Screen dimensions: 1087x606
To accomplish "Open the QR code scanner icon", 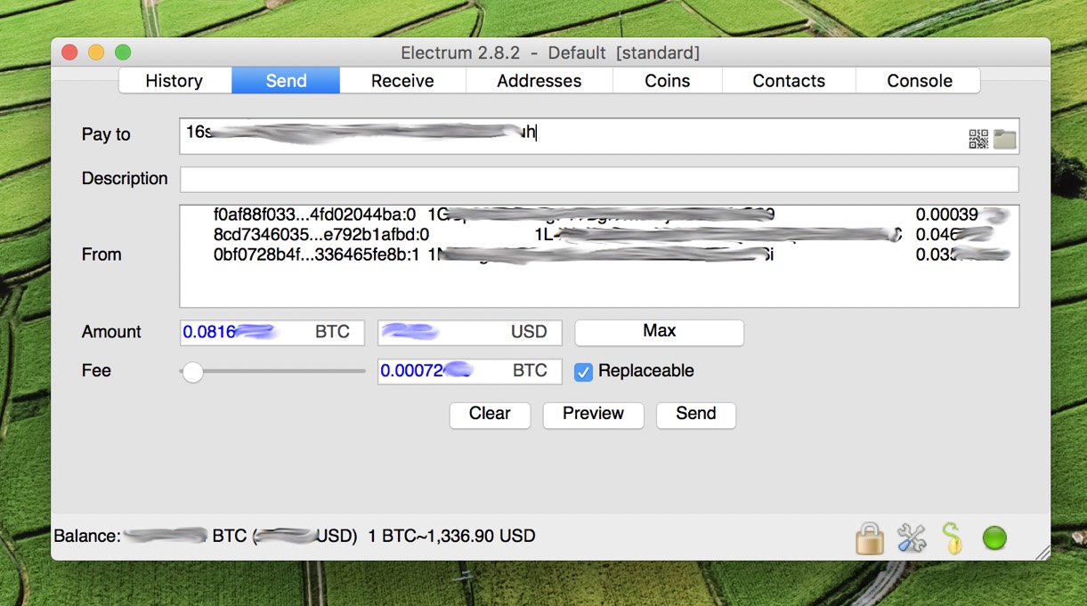I will (x=978, y=139).
